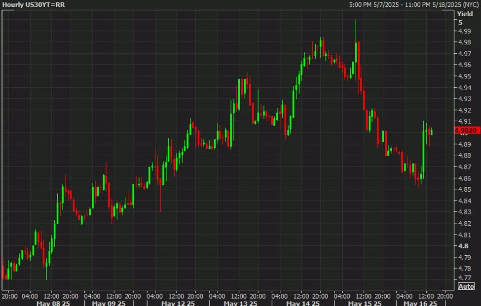Select the red 4.9020 current value tag
Image resolution: width=481 pixels, height=306 pixels.
coord(467,131)
